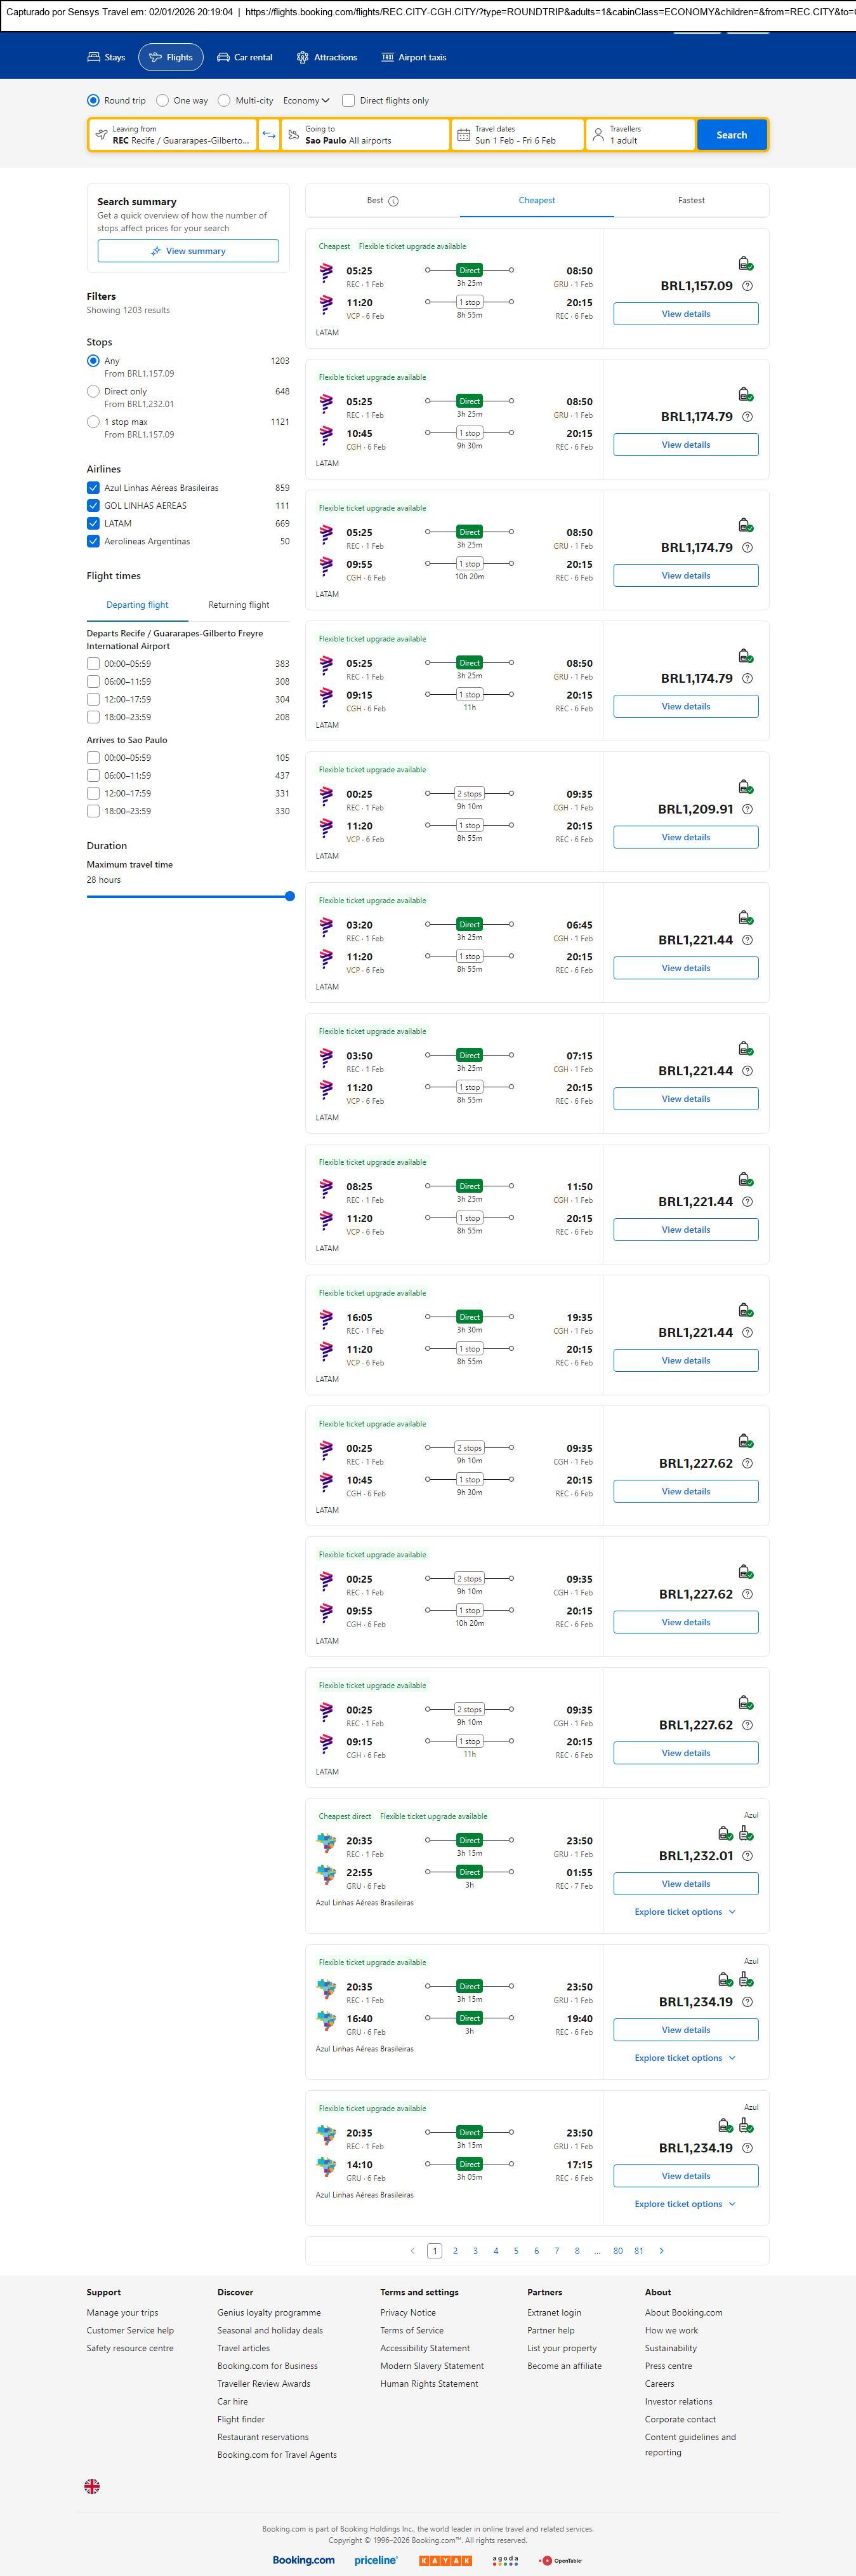Open the Economy cabin class dropdown
The image size is (856, 2576).
click(306, 101)
